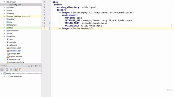Click environment: key on line 7
The height and width of the screenshot is (97, 174).
[70, 15]
